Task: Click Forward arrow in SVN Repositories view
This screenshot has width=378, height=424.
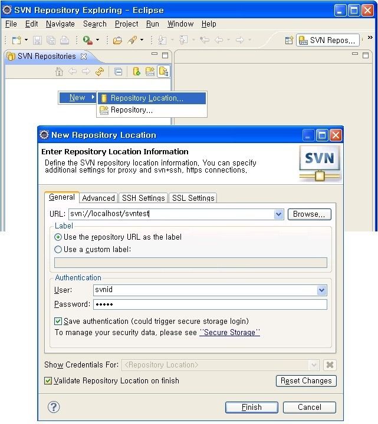Action: pos(86,71)
